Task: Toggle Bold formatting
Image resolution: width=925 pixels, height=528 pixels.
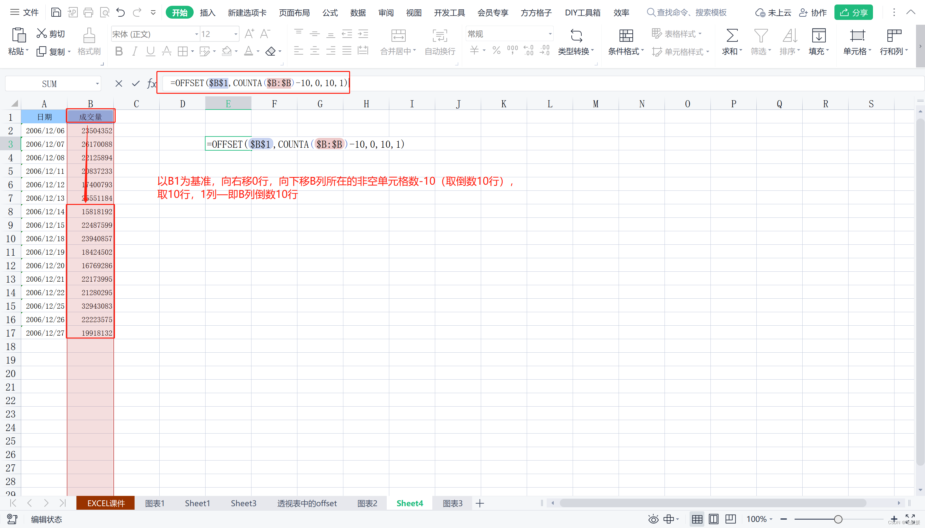Action: tap(119, 51)
